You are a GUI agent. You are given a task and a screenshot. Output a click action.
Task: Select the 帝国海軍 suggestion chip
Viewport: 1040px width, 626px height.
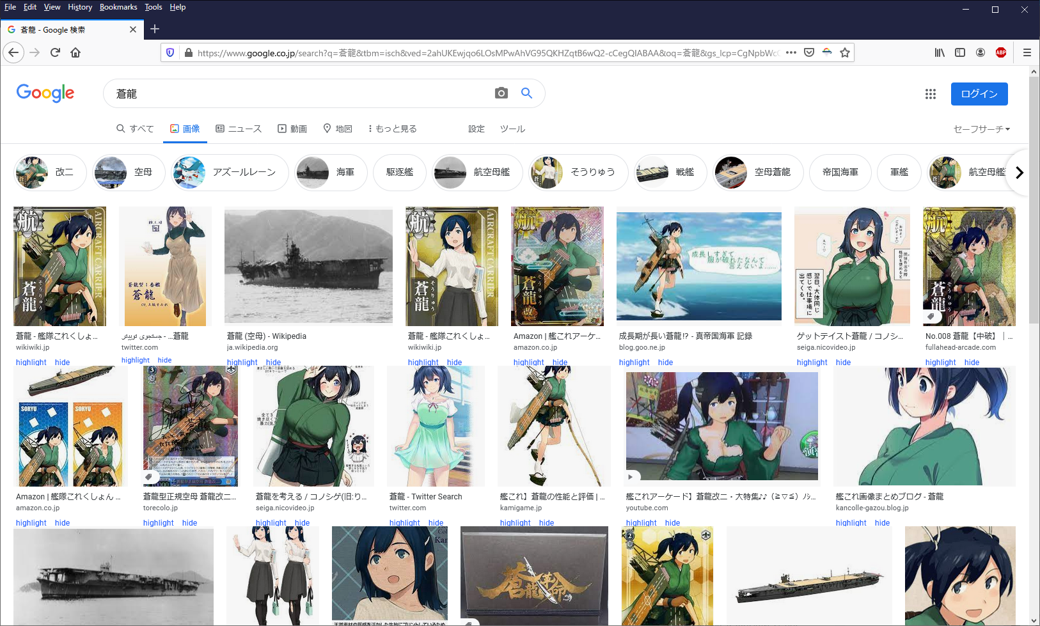point(840,172)
